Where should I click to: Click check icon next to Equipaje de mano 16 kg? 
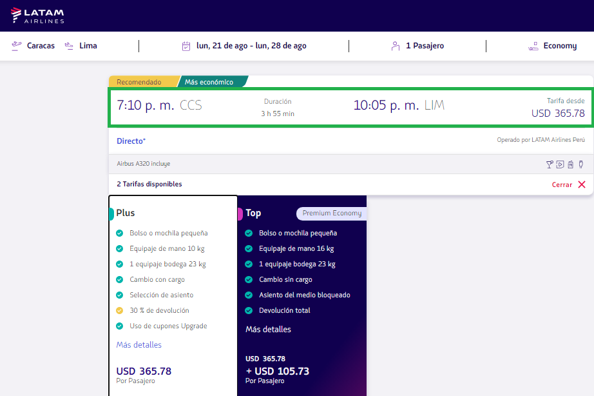tap(249, 248)
